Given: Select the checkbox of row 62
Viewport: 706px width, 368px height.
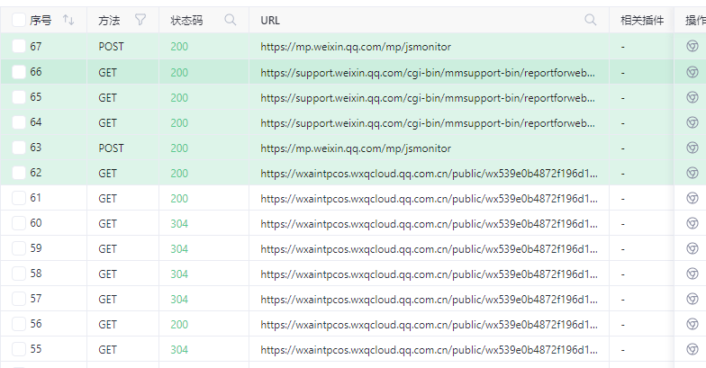Looking at the screenshot, I should click(x=19, y=173).
